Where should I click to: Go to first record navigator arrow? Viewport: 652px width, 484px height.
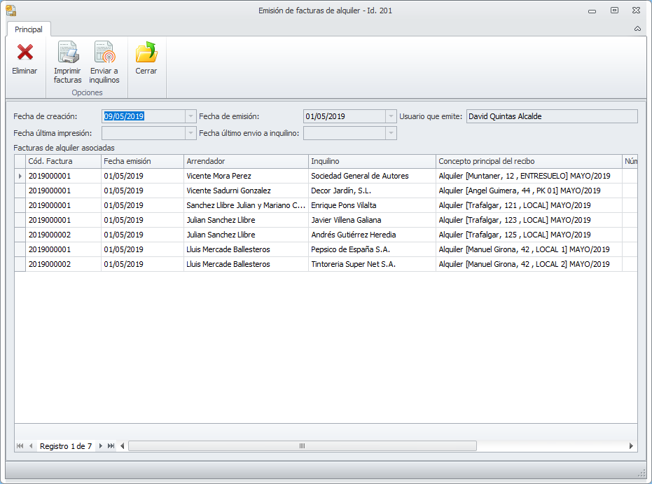pyautogui.click(x=20, y=446)
